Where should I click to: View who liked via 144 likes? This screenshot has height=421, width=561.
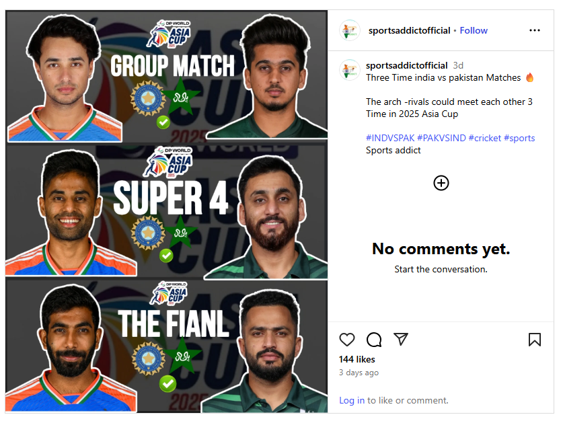point(357,359)
